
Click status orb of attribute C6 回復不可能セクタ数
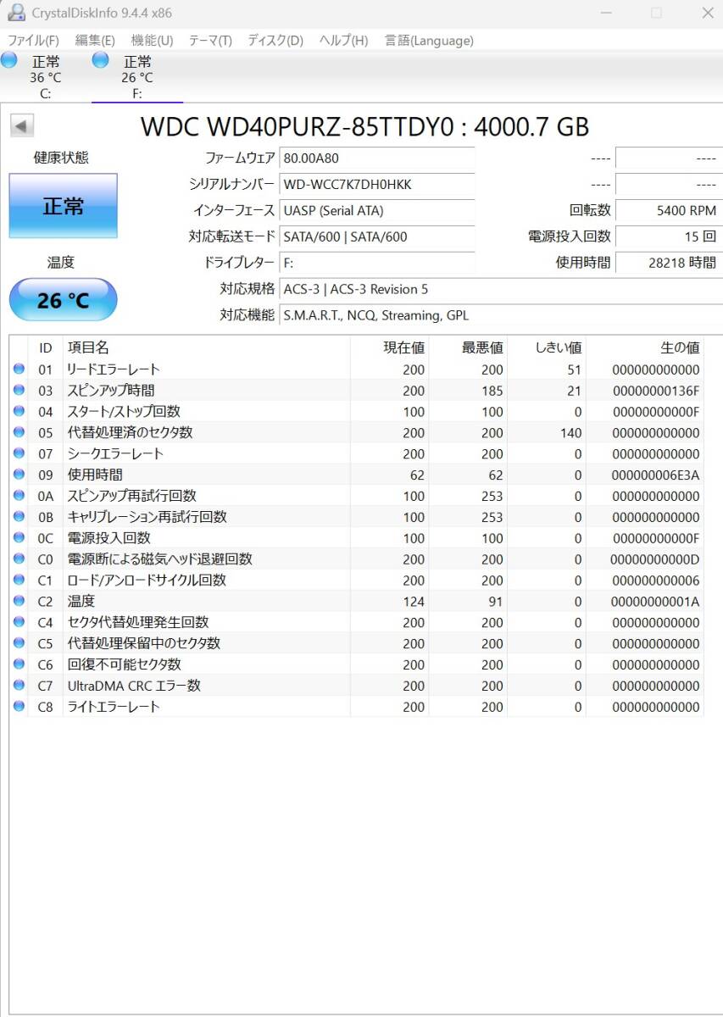point(19,664)
